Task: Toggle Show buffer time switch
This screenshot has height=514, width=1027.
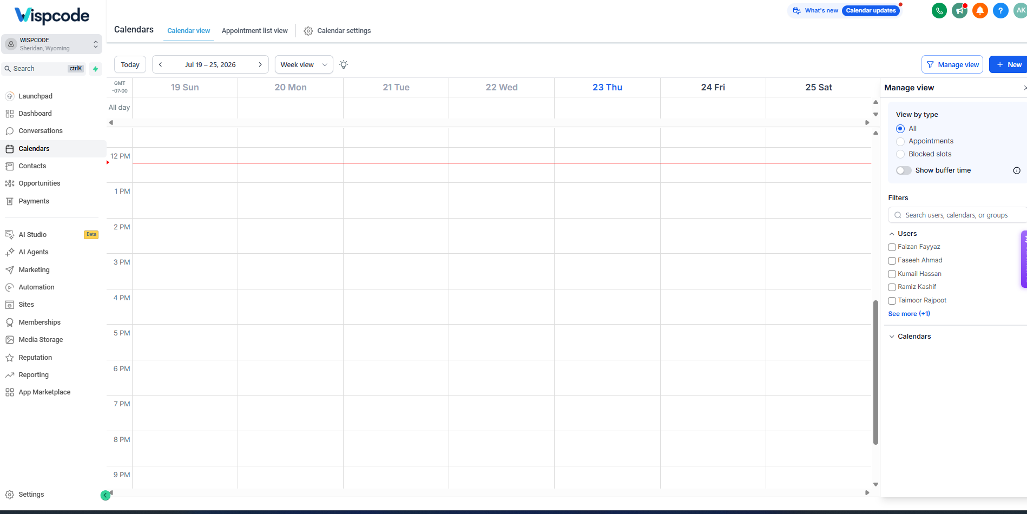Action: (904, 170)
